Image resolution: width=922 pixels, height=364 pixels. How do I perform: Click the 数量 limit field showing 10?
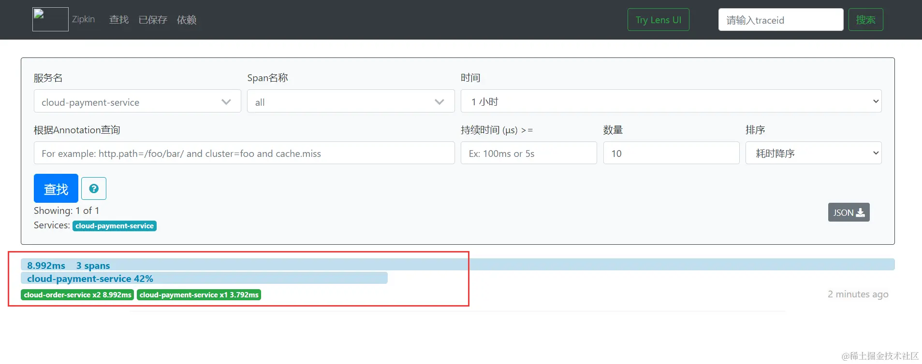tap(671, 153)
